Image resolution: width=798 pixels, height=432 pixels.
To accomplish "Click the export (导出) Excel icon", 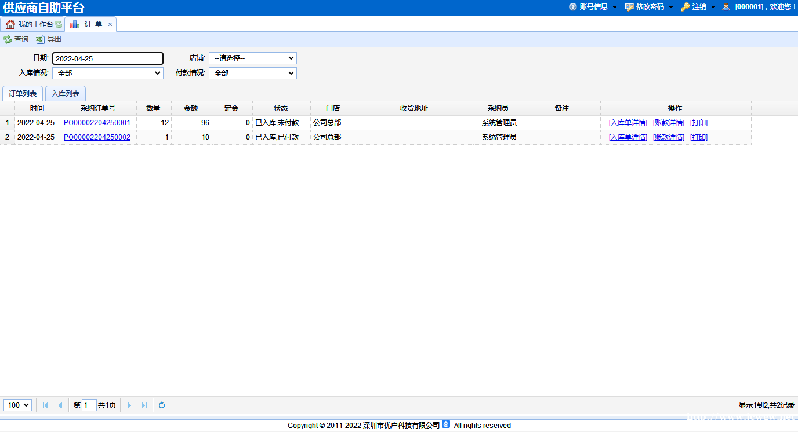I will tap(40, 39).
